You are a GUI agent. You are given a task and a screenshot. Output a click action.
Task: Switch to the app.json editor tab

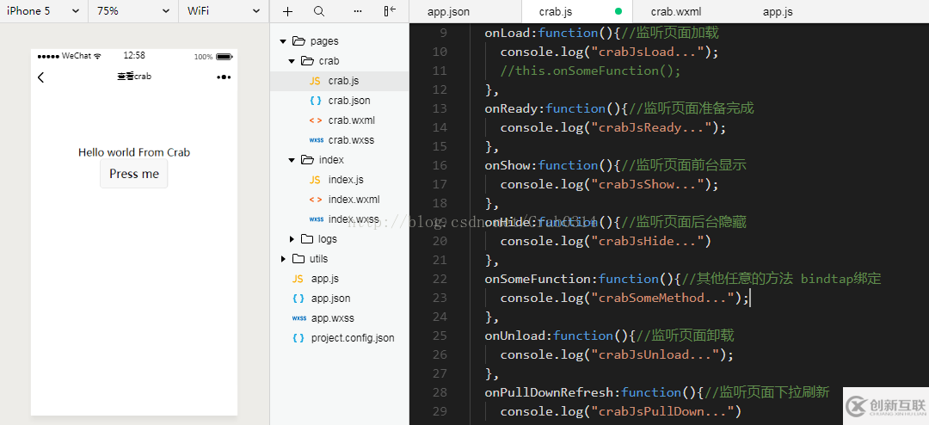coord(448,12)
